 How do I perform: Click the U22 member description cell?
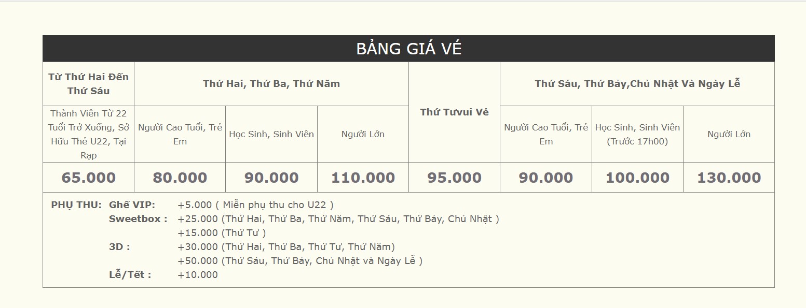pyautogui.click(x=88, y=134)
